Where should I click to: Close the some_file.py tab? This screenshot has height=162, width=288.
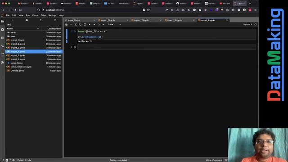[x=94, y=20]
